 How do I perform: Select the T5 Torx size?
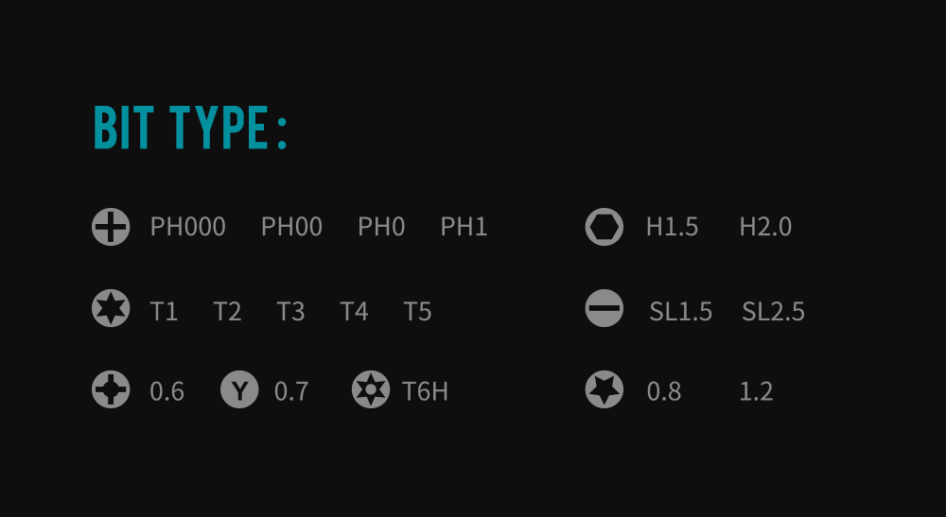point(417,312)
